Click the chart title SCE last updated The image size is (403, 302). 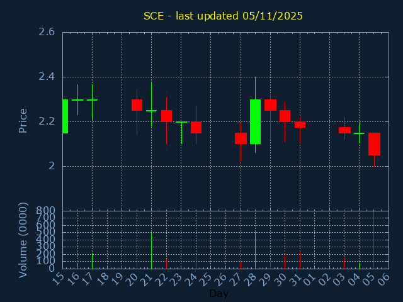(x=223, y=16)
